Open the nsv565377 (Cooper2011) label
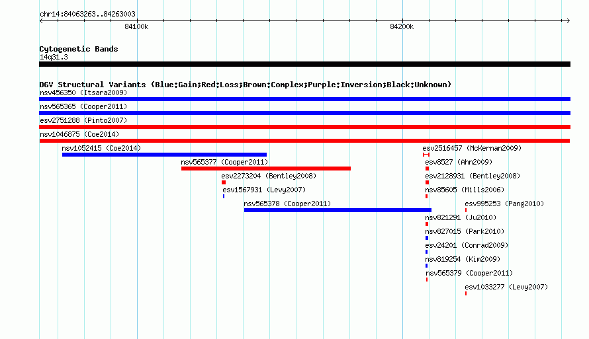This screenshot has width=589, height=339. pos(224,162)
